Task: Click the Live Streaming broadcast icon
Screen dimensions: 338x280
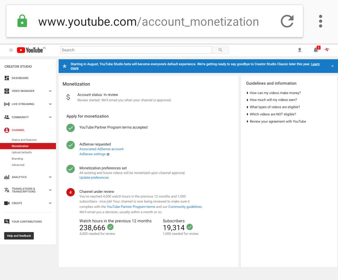Action: 7,104
